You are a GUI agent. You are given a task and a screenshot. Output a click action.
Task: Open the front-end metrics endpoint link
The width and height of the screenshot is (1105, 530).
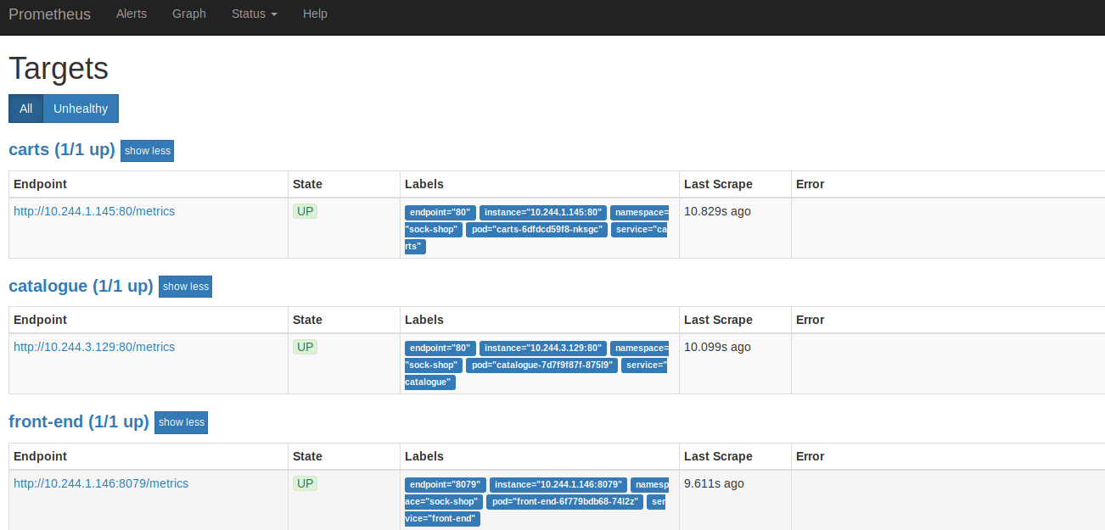click(x=101, y=483)
